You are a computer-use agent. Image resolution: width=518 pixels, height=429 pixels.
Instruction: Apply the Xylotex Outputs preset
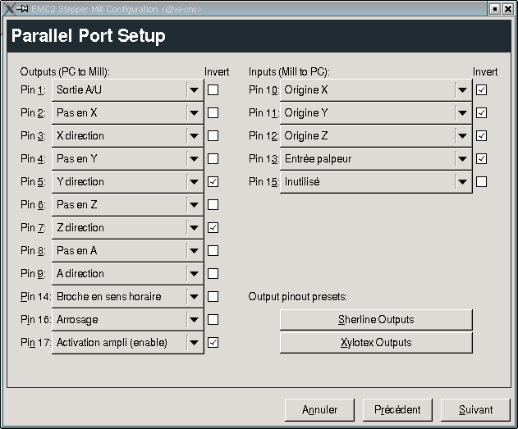point(376,343)
